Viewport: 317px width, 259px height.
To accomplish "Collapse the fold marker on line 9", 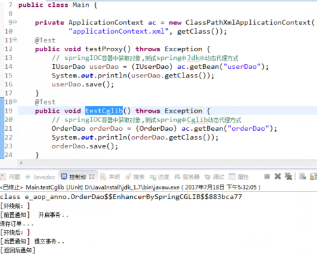I will [15, 22].
